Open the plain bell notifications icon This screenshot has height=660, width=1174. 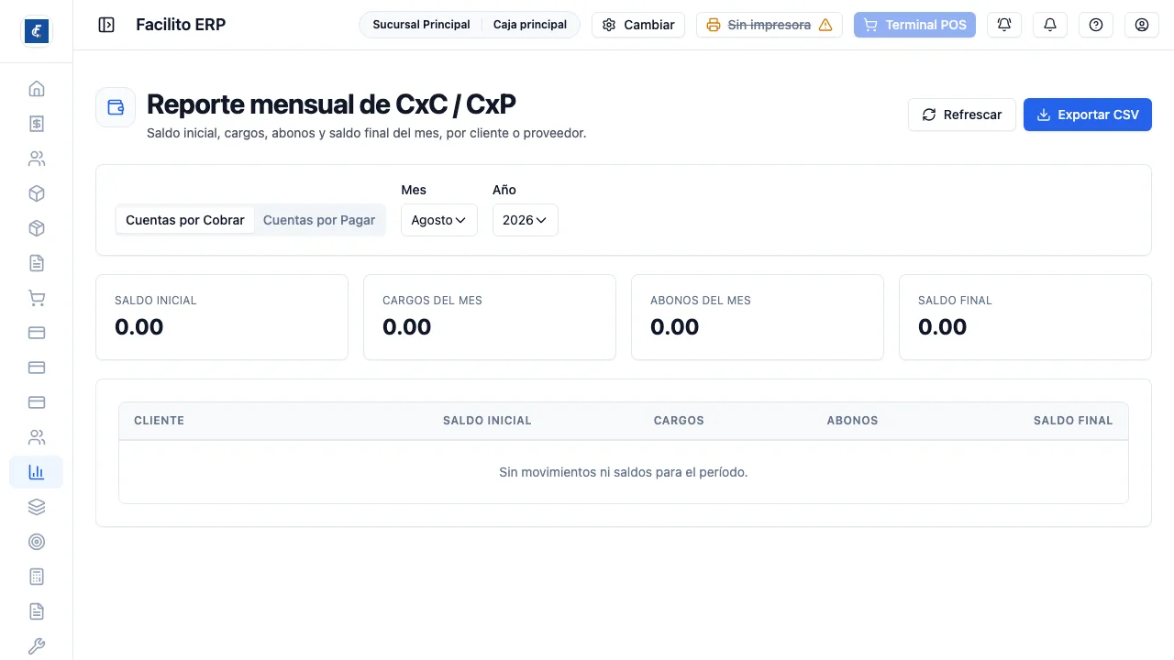[1050, 25]
